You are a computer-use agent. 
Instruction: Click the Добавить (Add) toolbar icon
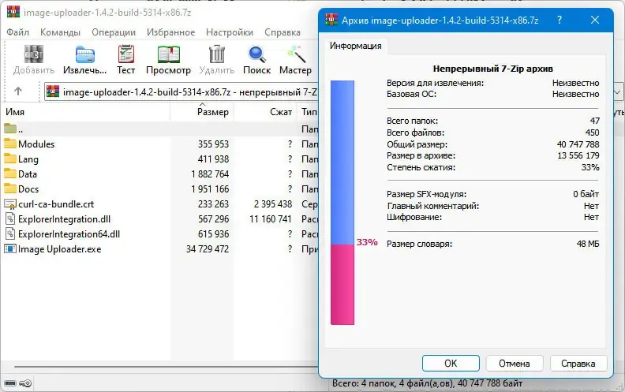(33, 54)
